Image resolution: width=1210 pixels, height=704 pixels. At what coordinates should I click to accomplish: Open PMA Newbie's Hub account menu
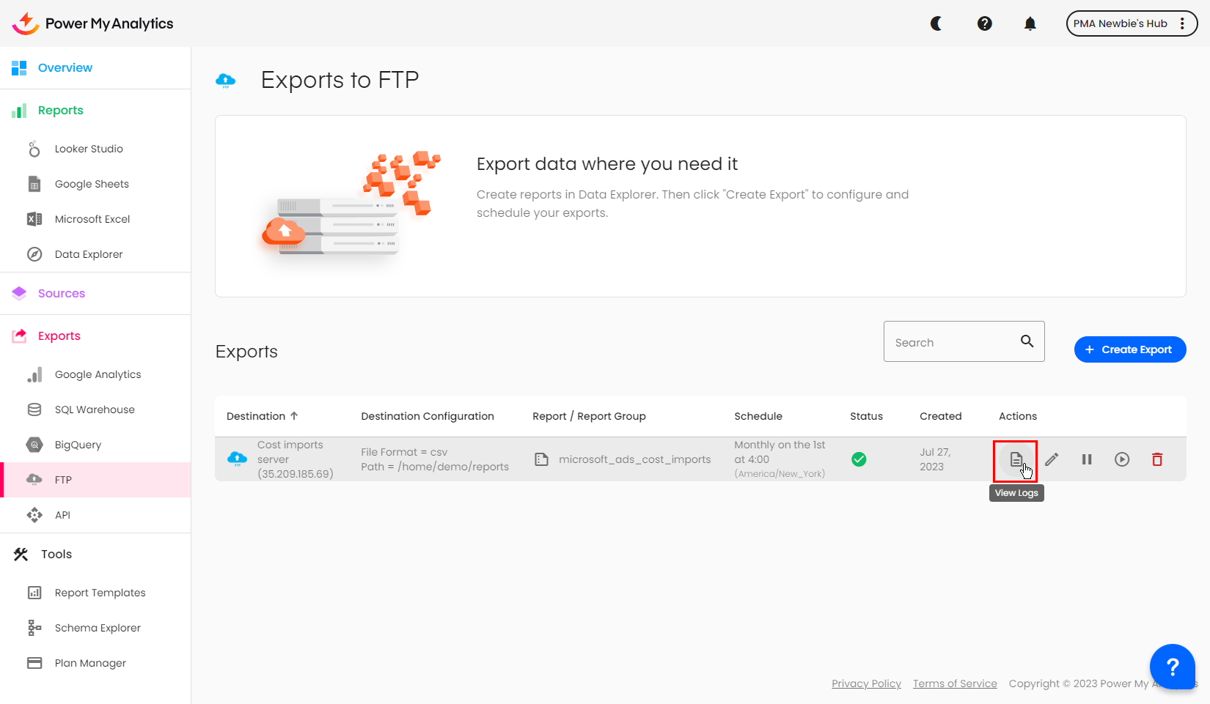pyautogui.click(x=1131, y=23)
